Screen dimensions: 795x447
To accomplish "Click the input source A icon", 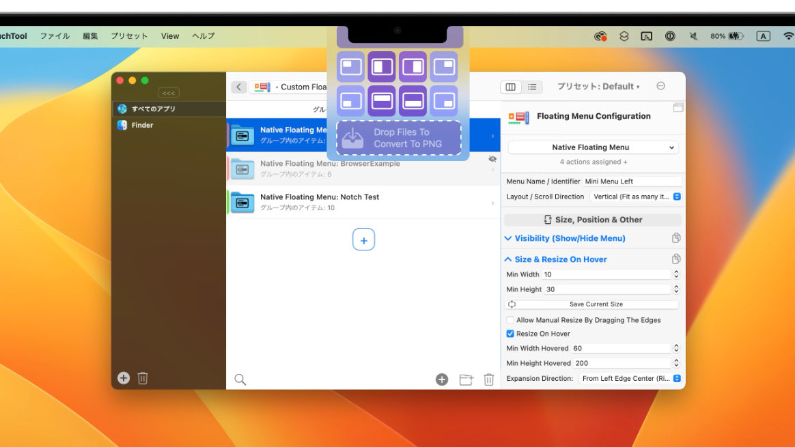I will [x=763, y=36].
